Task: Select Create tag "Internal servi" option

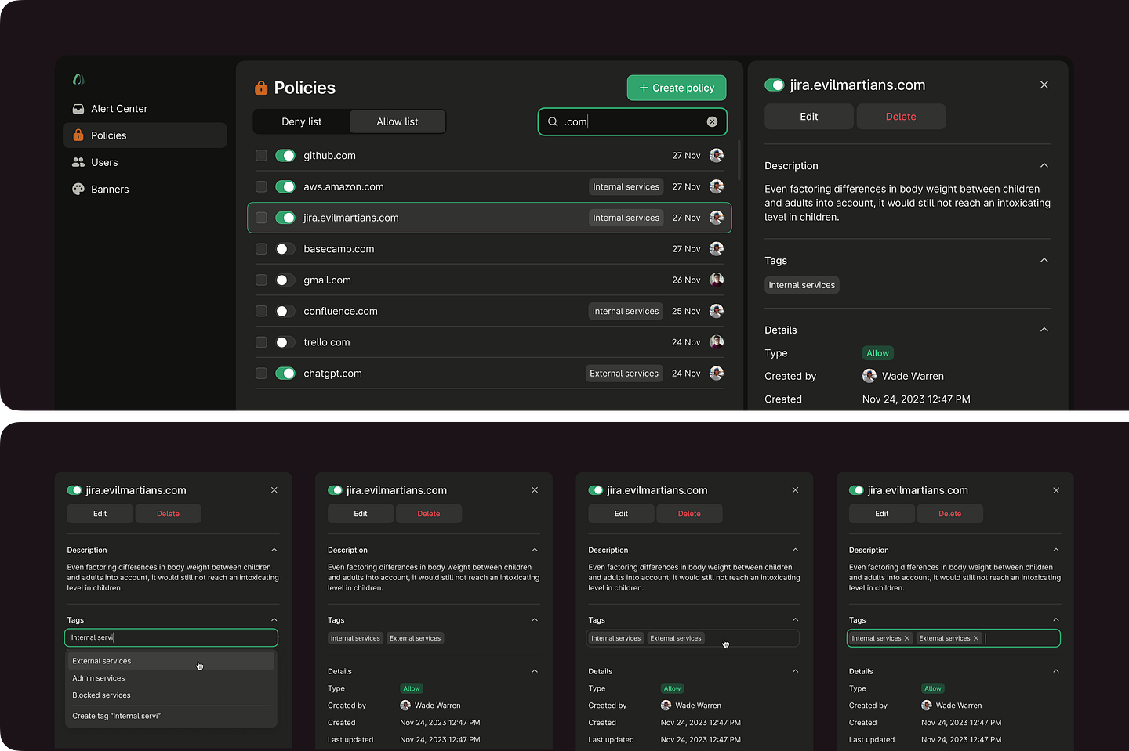Action: 171,716
